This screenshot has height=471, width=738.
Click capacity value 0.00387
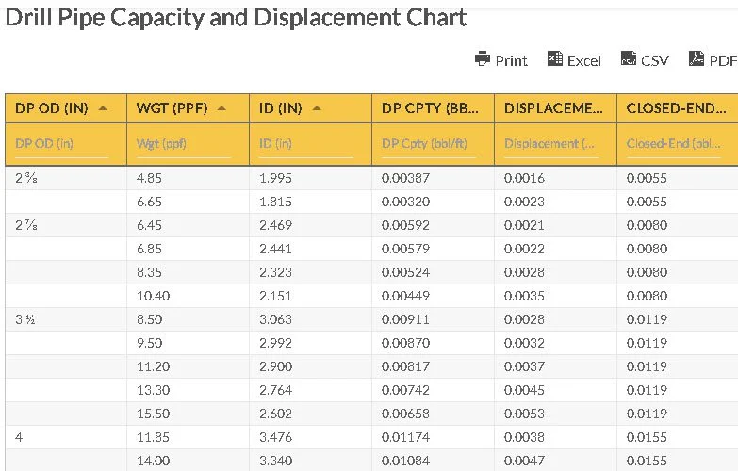click(405, 178)
